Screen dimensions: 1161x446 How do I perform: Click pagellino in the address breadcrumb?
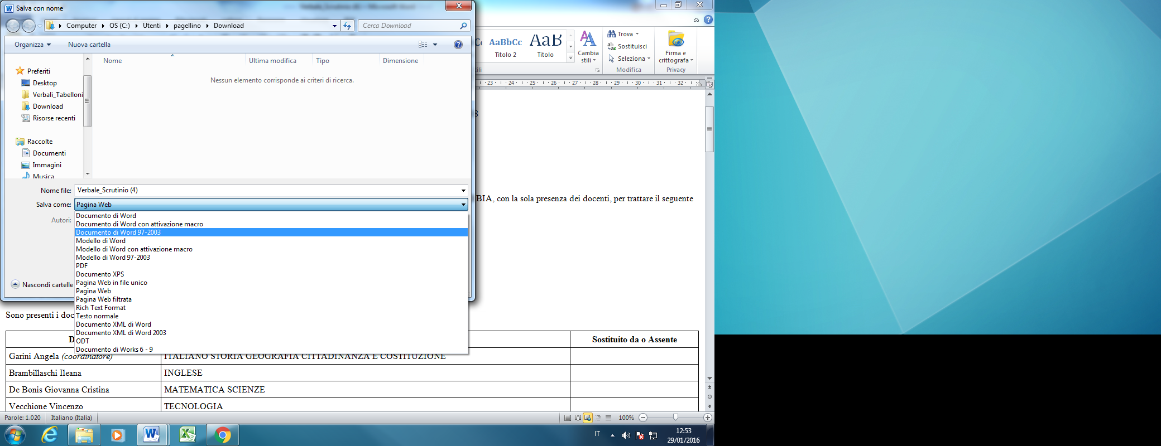[187, 26]
